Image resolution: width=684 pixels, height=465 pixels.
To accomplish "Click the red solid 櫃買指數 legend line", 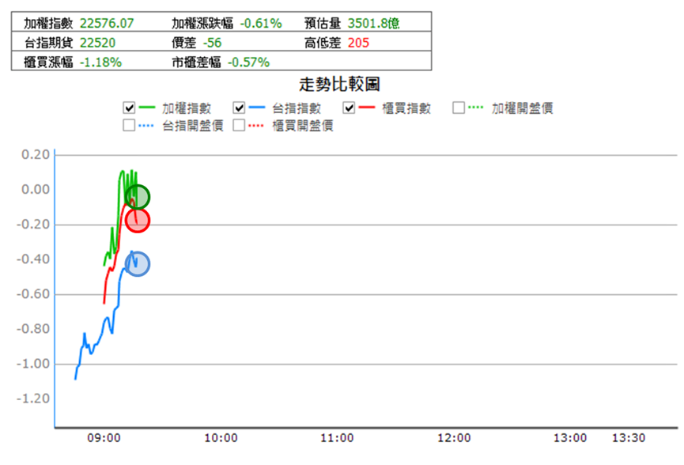I will click(366, 108).
